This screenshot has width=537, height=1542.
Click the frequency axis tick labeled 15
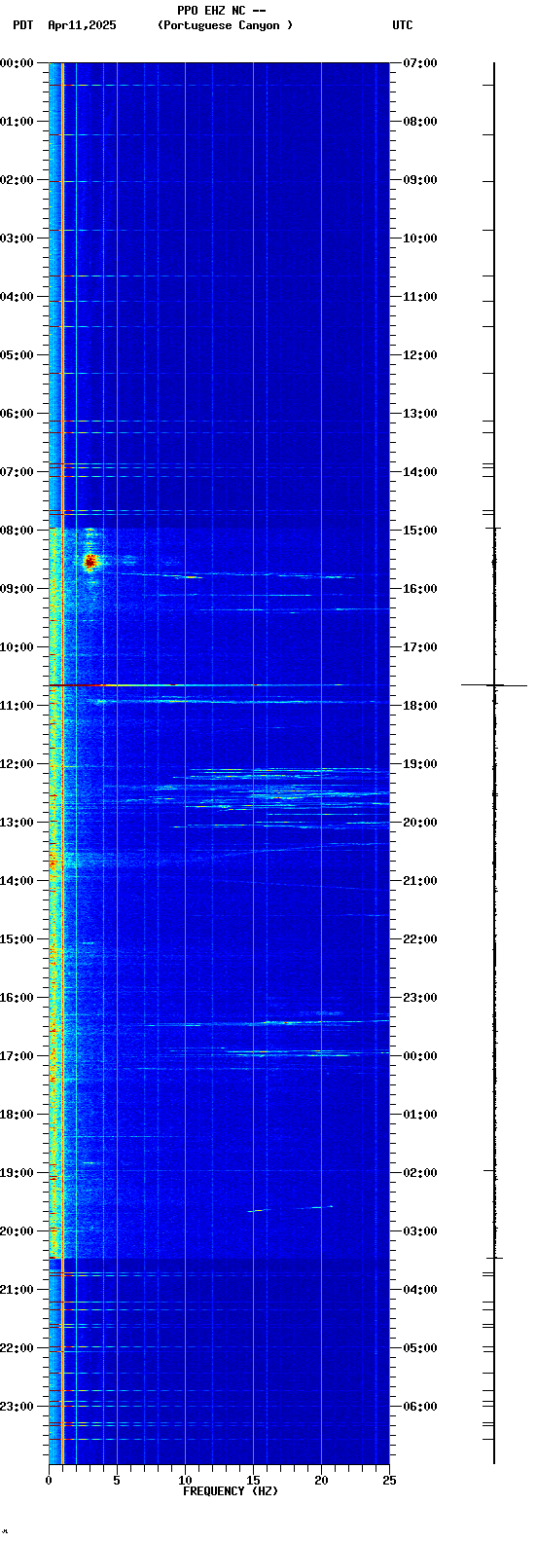pyautogui.click(x=253, y=1481)
